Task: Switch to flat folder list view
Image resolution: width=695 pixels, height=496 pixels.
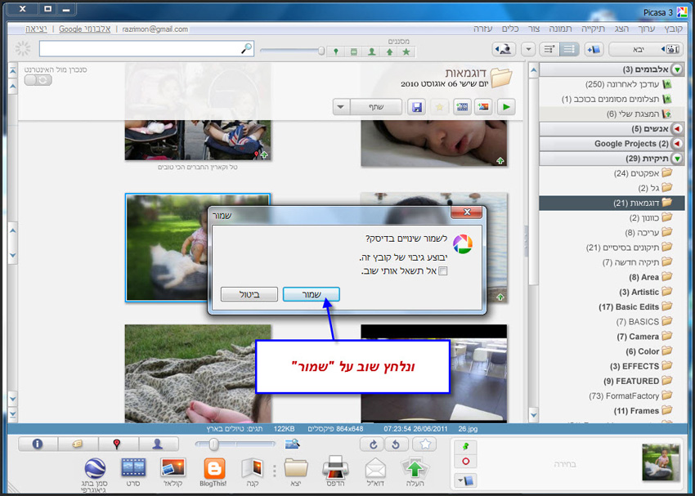Action: click(x=569, y=49)
